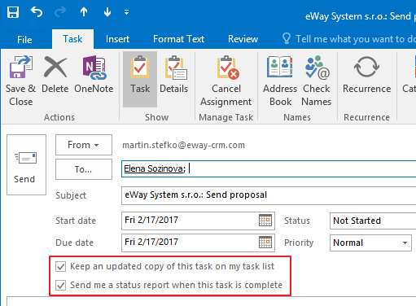Image resolution: width=416 pixels, height=306 pixels.
Task: Switch to the Review tab
Action: (243, 39)
